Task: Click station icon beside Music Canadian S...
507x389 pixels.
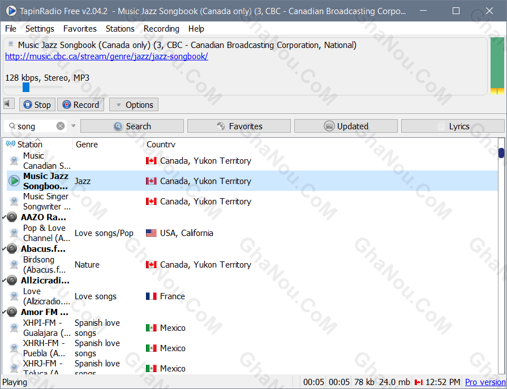Action: tap(14, 161)
